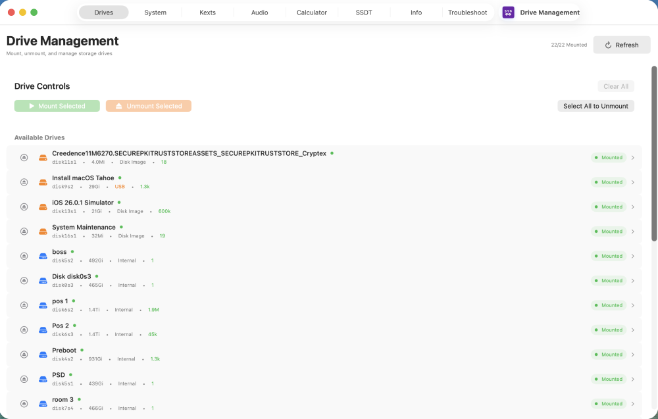Click orange drive icon of iOS 26.0.1 Simulator
658x419 pixels.
pyautogui.click(x=43, y=207)
